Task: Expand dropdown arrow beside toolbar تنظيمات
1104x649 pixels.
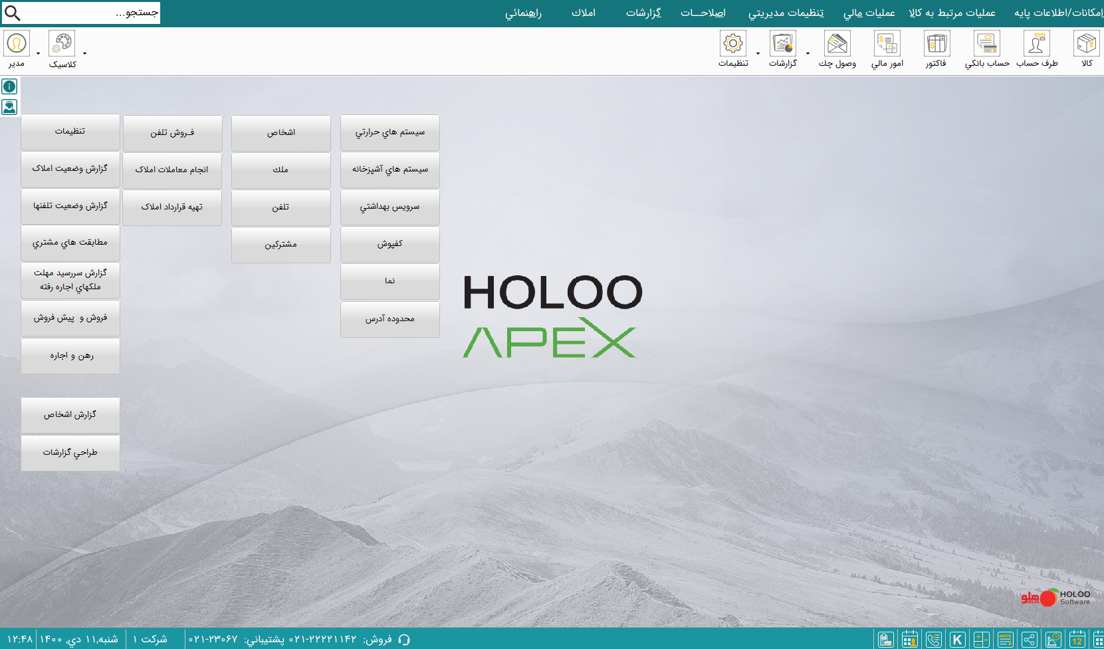Action: tap(758, 53)
